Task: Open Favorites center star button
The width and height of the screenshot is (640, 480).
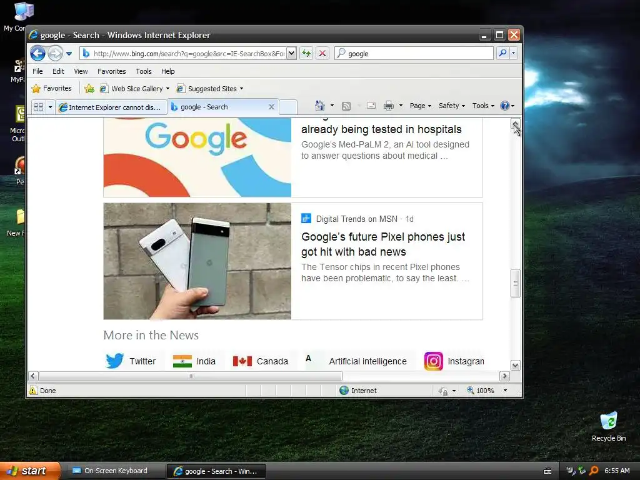Action: pos(51,88)
